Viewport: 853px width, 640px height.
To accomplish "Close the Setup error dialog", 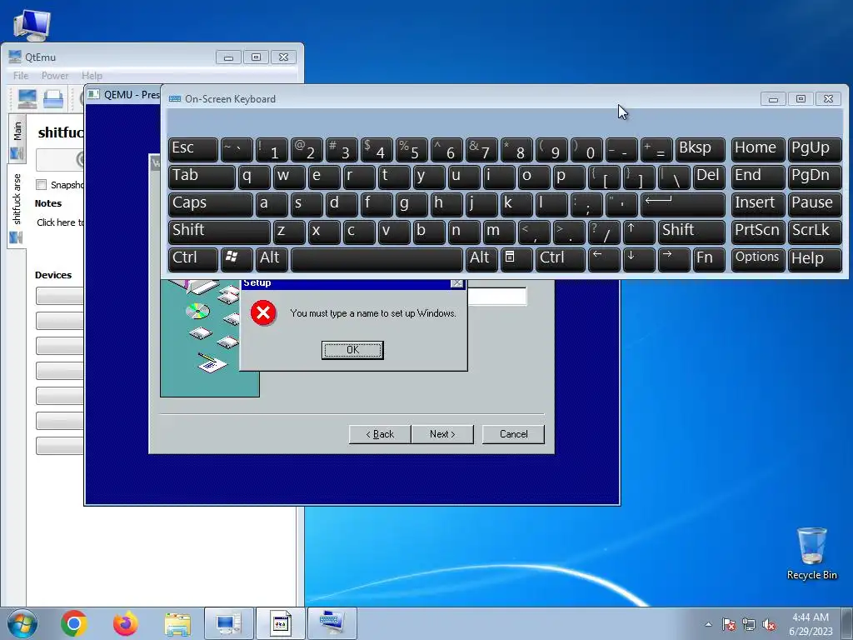I will [457, 283].
